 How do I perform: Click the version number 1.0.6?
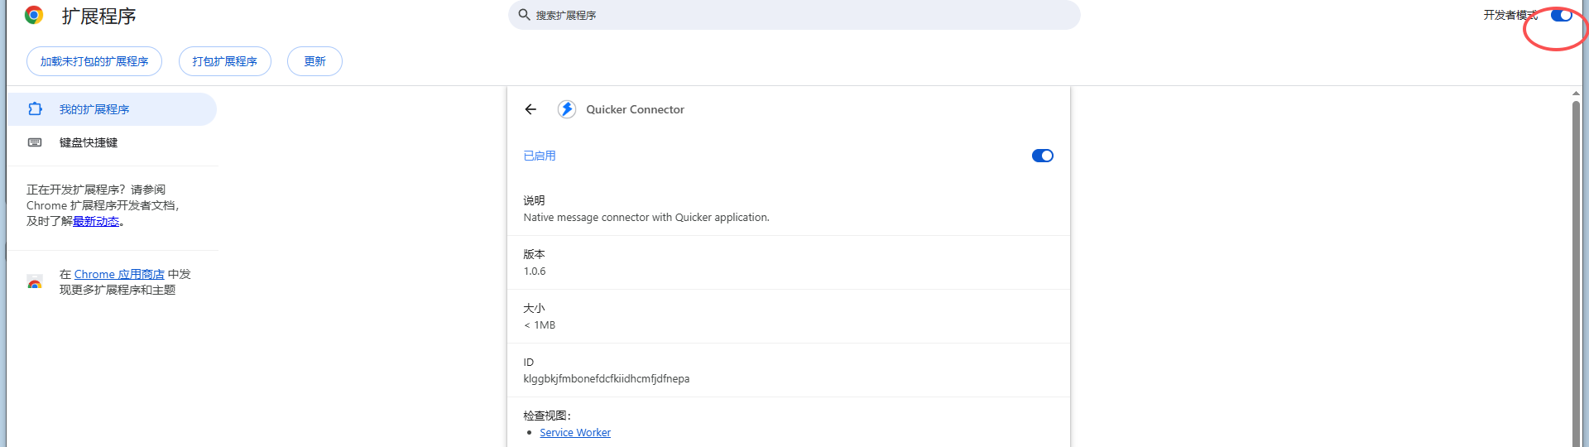535,271
